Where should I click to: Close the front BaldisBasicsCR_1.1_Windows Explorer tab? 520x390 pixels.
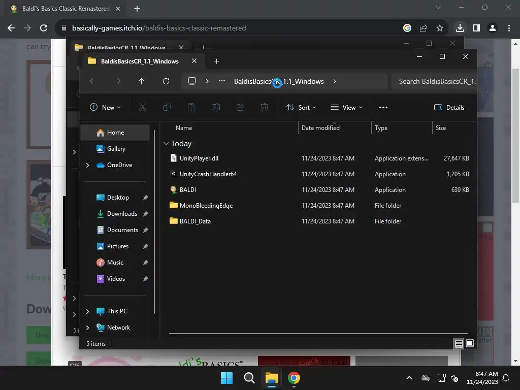(194, 61)
